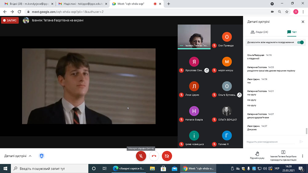
Task: Reload the Meet page
Action: tap(19, 12)
